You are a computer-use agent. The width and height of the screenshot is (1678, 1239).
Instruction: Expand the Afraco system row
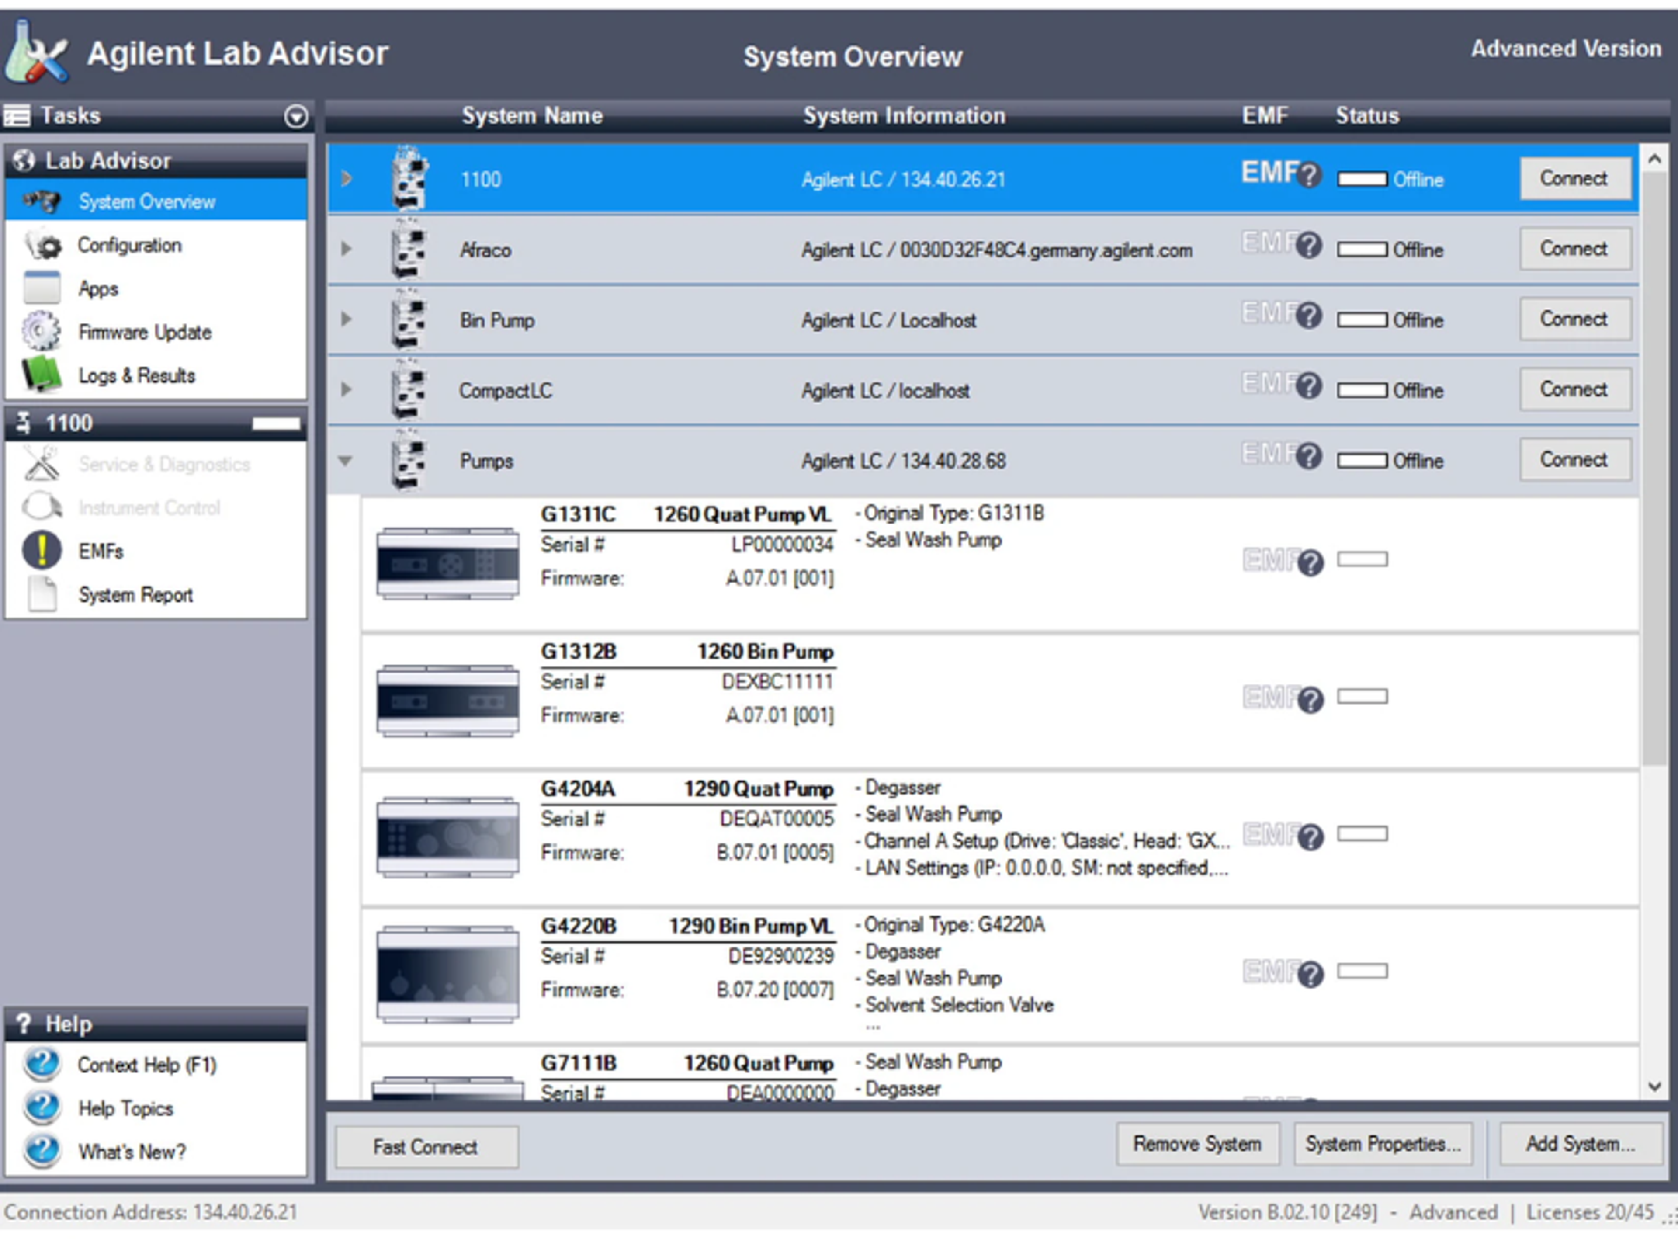[x=346, y=248]
